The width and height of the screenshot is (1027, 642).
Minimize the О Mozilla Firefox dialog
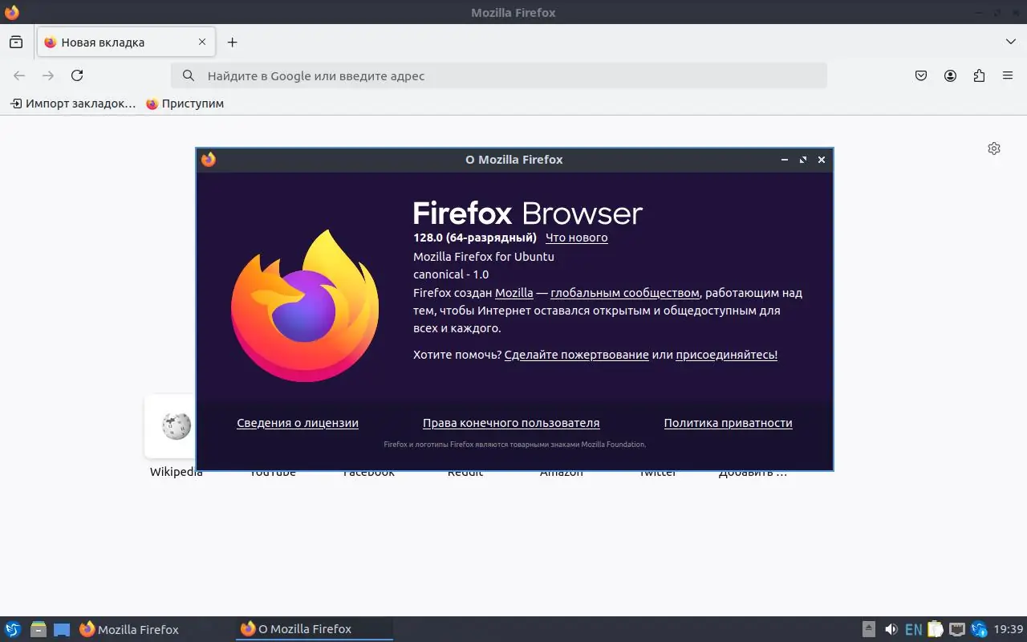(x=785, y=160)
